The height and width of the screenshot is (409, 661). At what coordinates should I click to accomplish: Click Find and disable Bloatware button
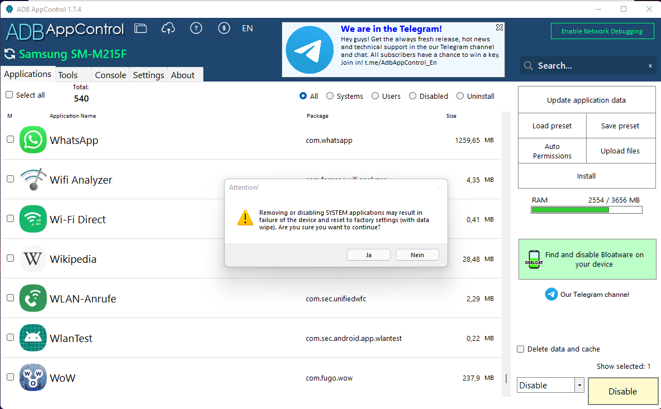click(587, 259)
